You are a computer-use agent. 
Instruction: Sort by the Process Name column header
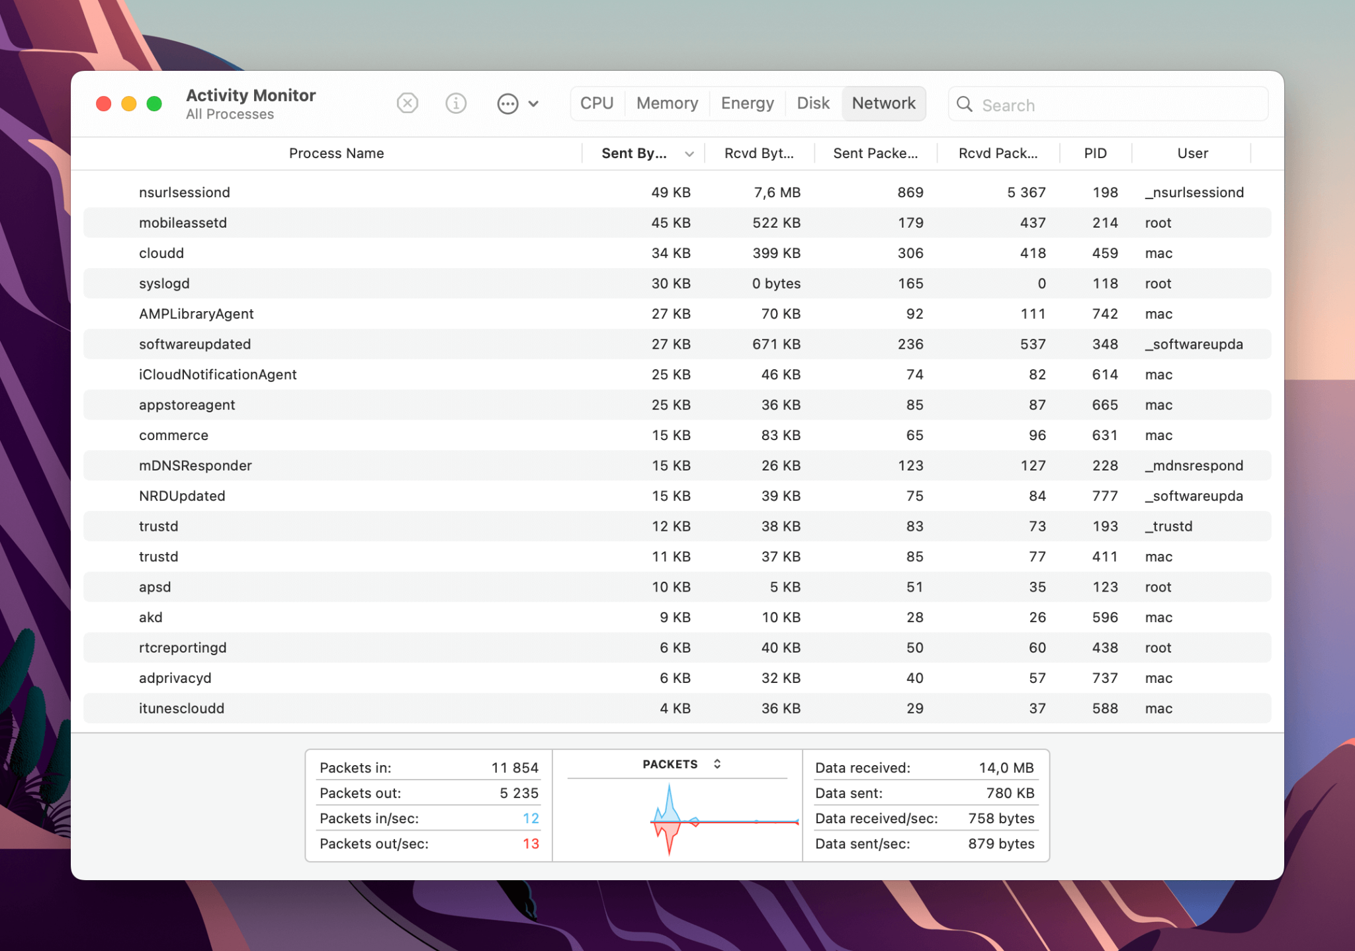(336, 154)
